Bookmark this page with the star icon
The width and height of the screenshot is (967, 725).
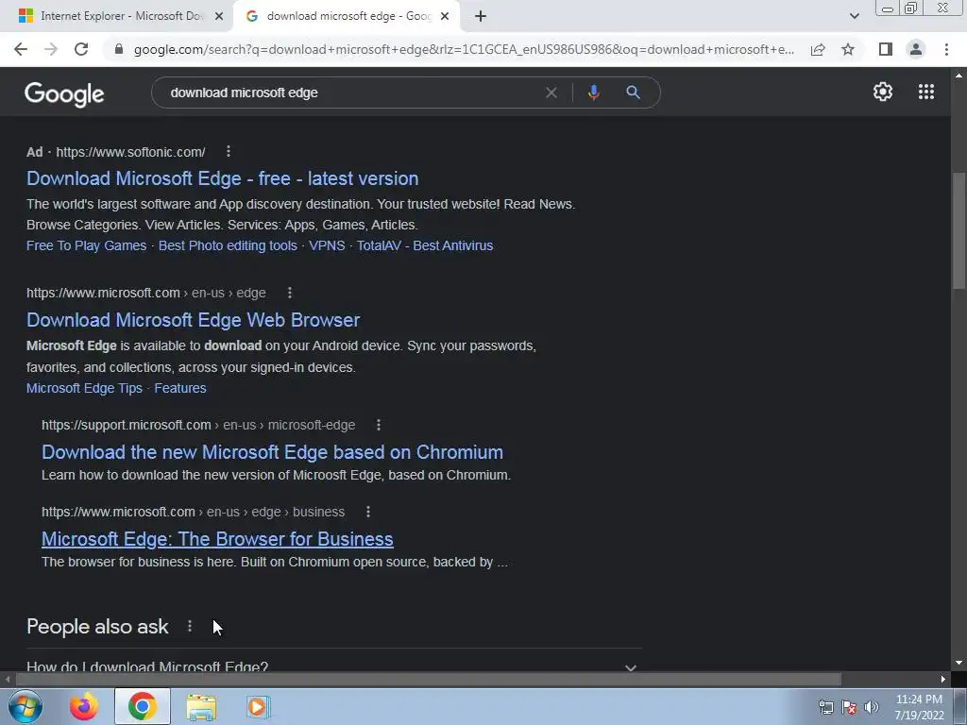[x=848, y=49]
